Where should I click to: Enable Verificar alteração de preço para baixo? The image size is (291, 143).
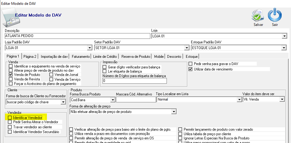[x=71, y=129]
